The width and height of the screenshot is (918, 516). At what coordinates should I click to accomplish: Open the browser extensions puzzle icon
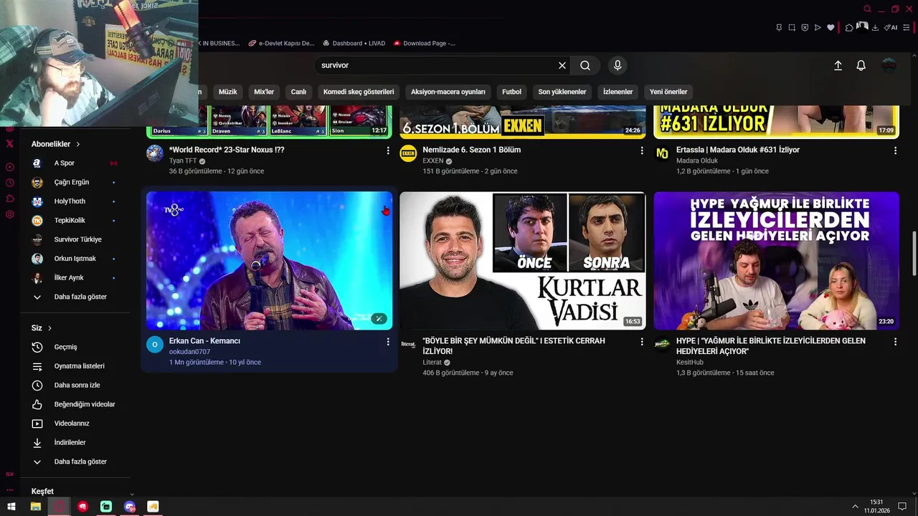(849, 27)
